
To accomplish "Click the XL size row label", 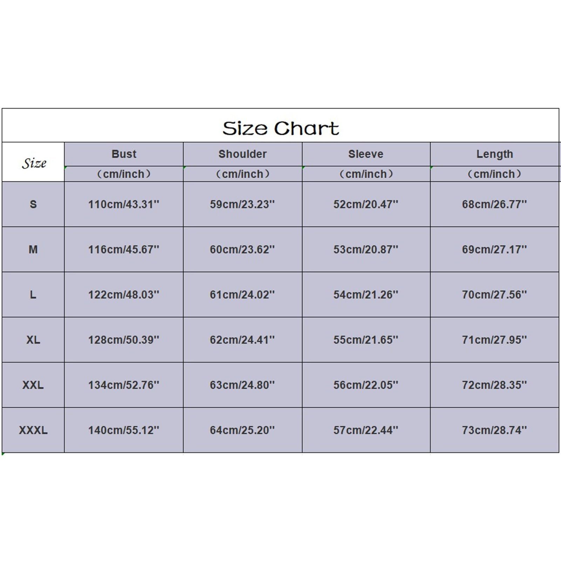I will click(33, 340).
